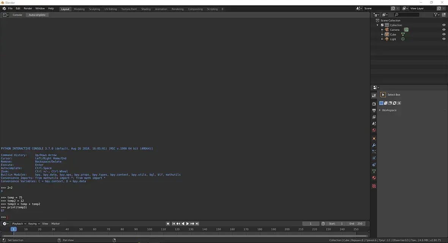Click the Camera data icon in outliner
Screen dimensions: 448x243
tap(406, 30)
